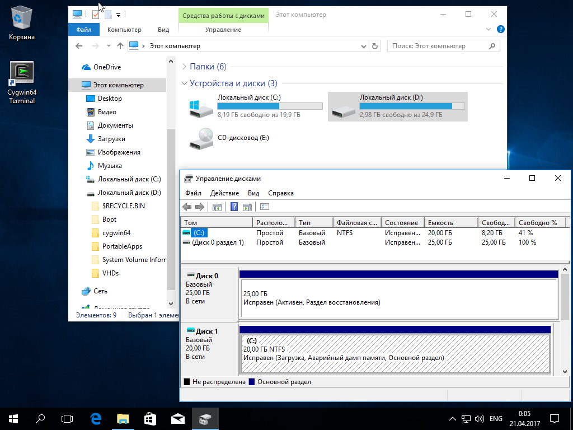
Task: Toggle the console tree pane icon in Disk Management
Action: tap(217, 207)
